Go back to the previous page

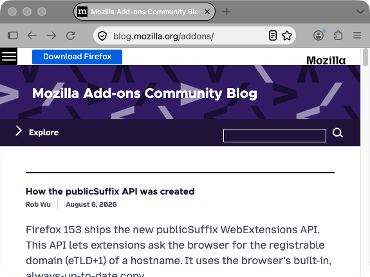(x=32, y=35)
